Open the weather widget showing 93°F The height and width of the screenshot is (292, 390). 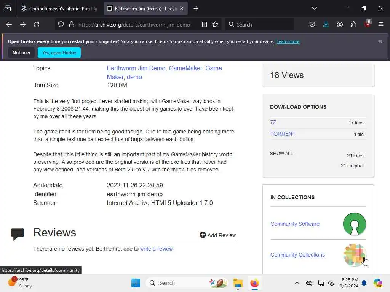click(21, 282)
